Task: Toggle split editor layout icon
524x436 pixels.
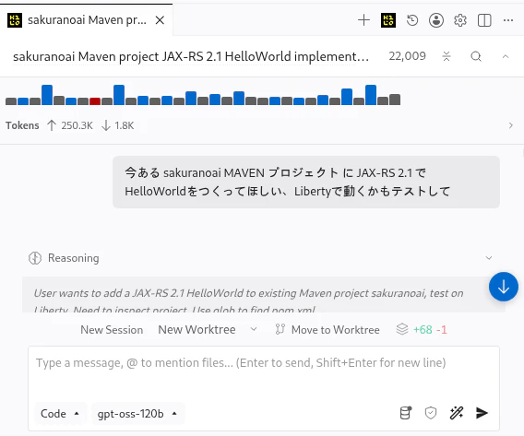Action: pos(484,20)
